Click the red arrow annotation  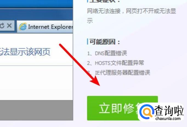click(80, 65)
